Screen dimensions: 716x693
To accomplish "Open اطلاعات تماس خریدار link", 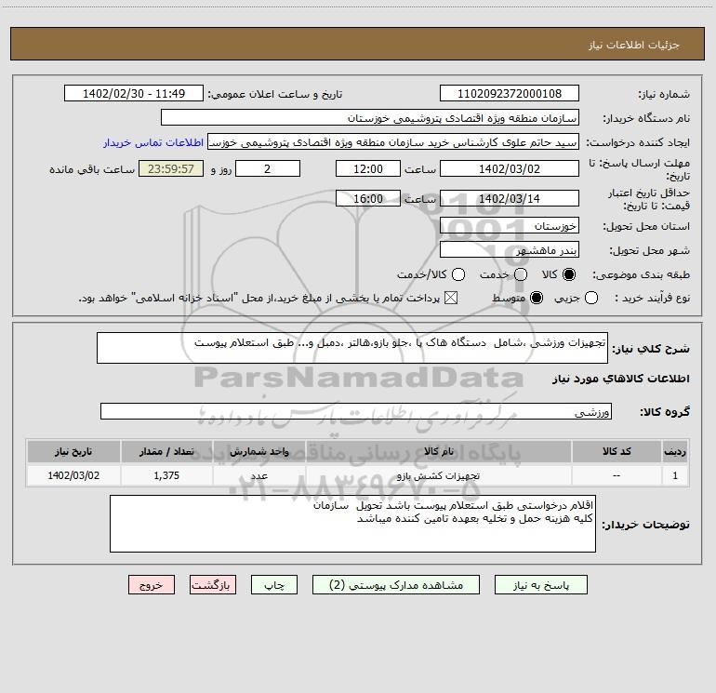I will click(x=153, y=142).
